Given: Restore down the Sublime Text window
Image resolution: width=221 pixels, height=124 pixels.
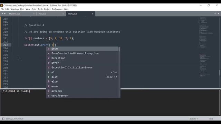Looking at the screenshot, I should [209, 6].
